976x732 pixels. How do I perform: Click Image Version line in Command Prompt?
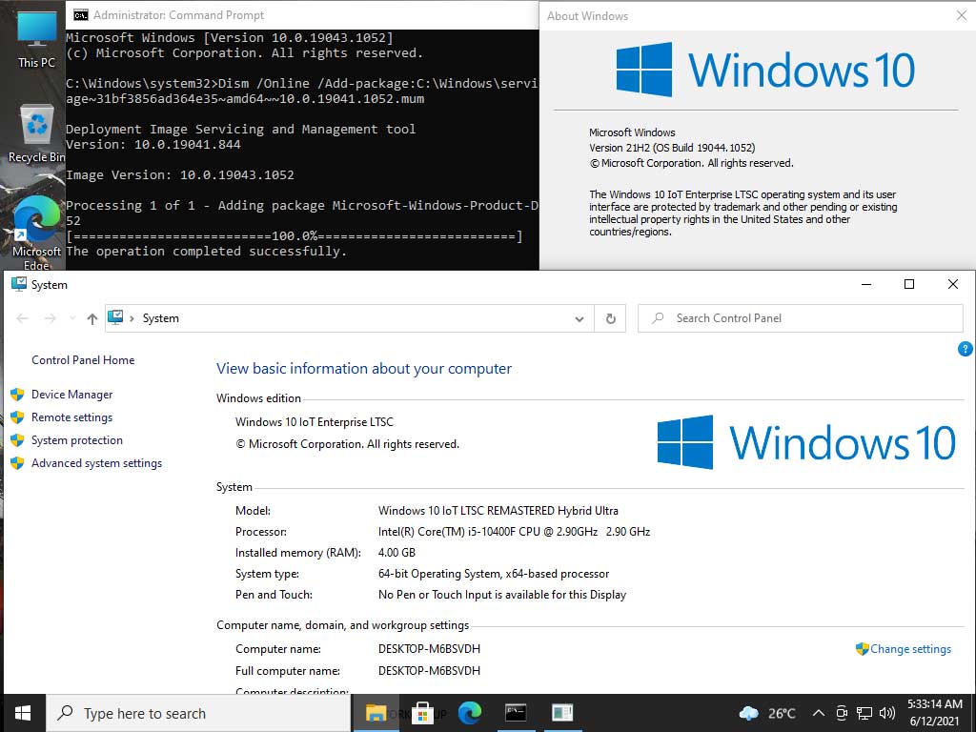pyautogui.click(x=180, y=175)
